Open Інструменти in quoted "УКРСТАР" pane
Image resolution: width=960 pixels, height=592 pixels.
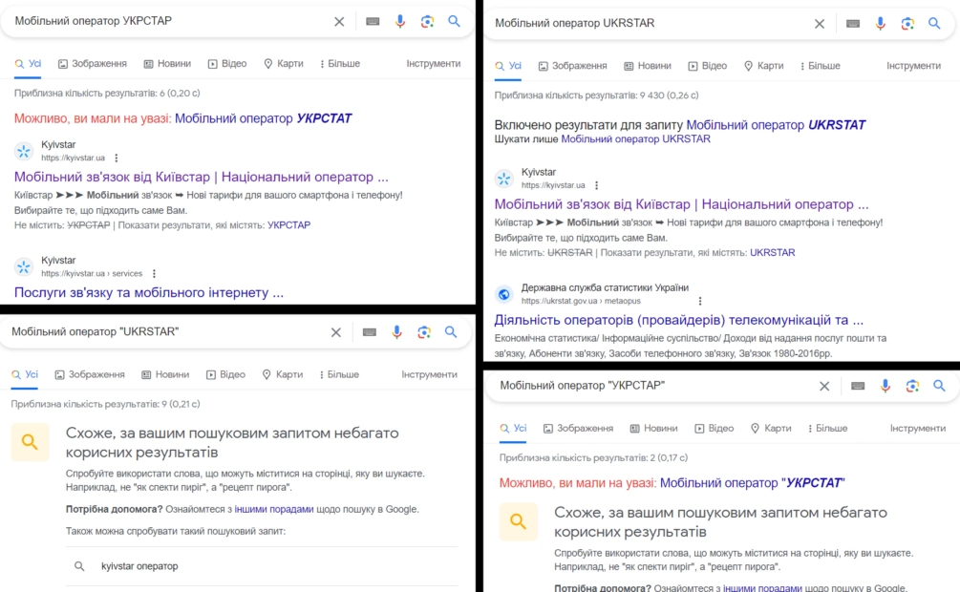click(918, 429)
